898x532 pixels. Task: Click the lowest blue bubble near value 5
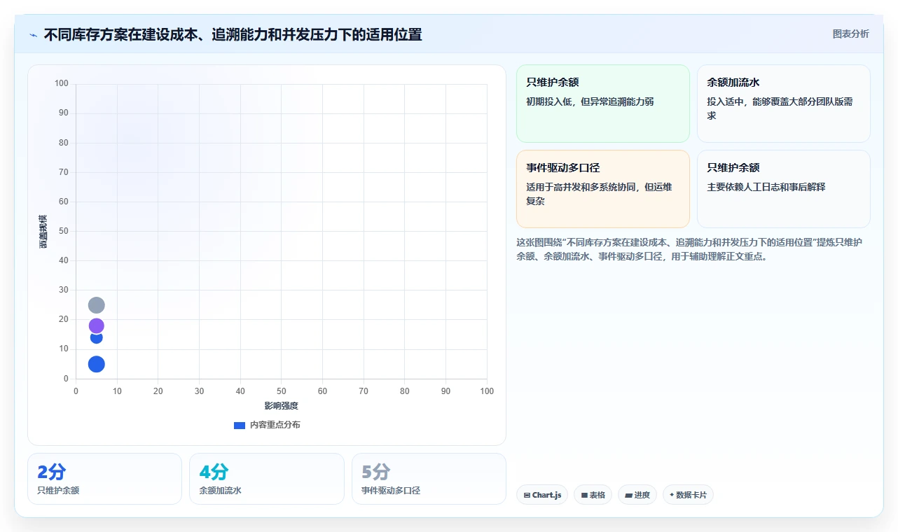97,364
